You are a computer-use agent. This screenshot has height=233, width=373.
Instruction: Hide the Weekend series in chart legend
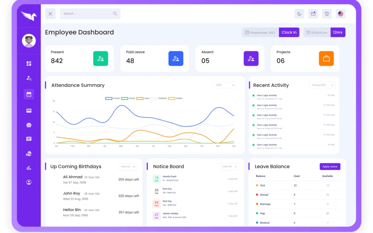(154, 98)
